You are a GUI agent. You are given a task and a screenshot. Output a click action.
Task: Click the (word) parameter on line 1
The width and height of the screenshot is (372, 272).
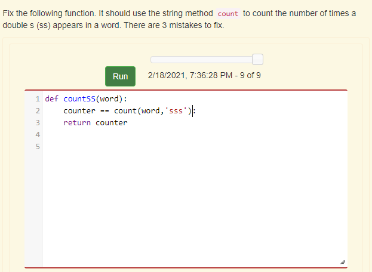pos(109,99)
